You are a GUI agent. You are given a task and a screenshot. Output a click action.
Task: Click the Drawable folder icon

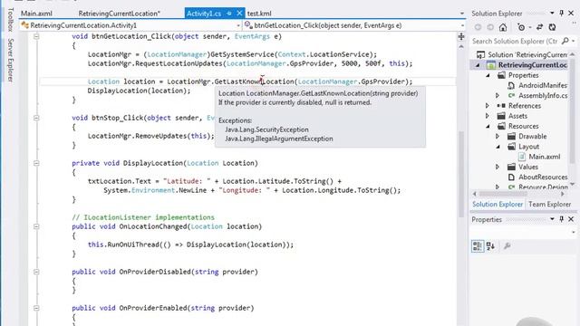(511, 137)
